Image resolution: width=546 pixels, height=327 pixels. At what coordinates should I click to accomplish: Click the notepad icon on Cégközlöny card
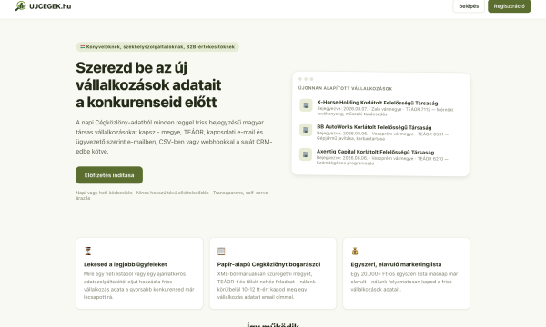click(x=221, y=251)
